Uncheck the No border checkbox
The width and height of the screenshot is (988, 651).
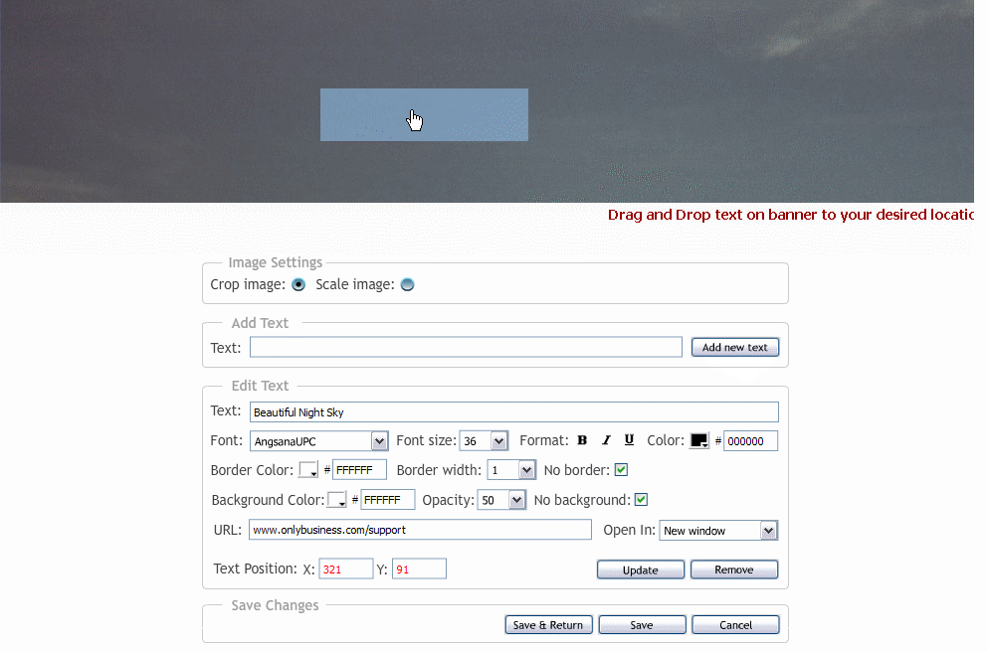point(621,470)
